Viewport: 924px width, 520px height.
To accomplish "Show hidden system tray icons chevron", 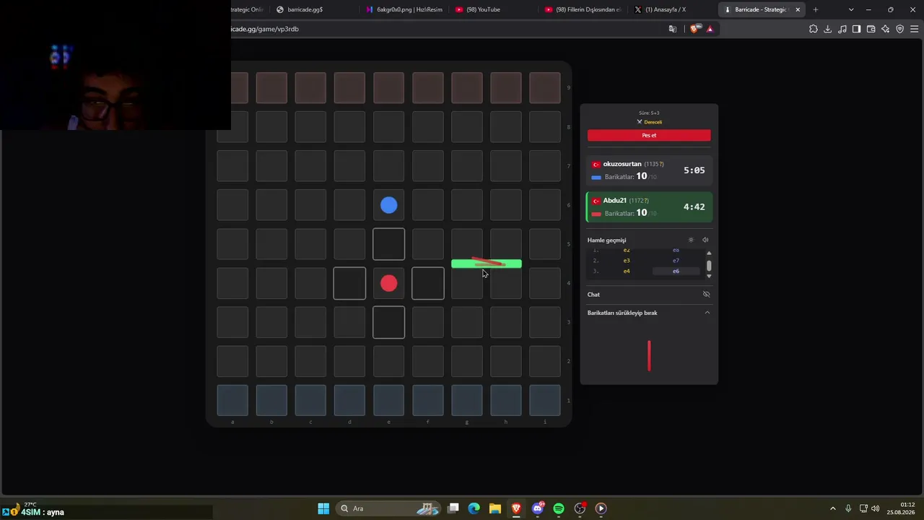I will [832, 508].
